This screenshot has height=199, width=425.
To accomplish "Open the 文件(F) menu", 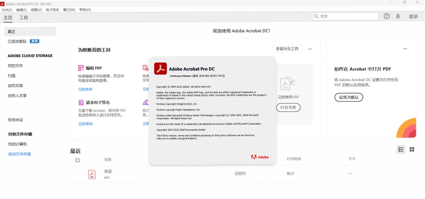I will coord(7,10).
